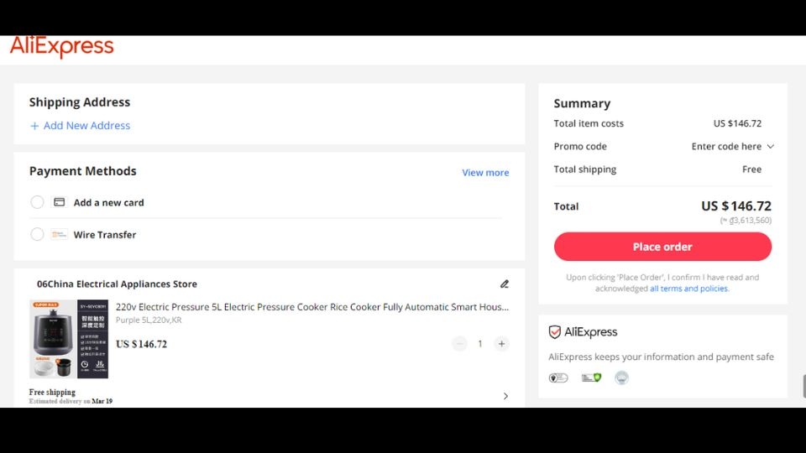
Task: Click the round blue certification badge
Action: tap(621, 377)
